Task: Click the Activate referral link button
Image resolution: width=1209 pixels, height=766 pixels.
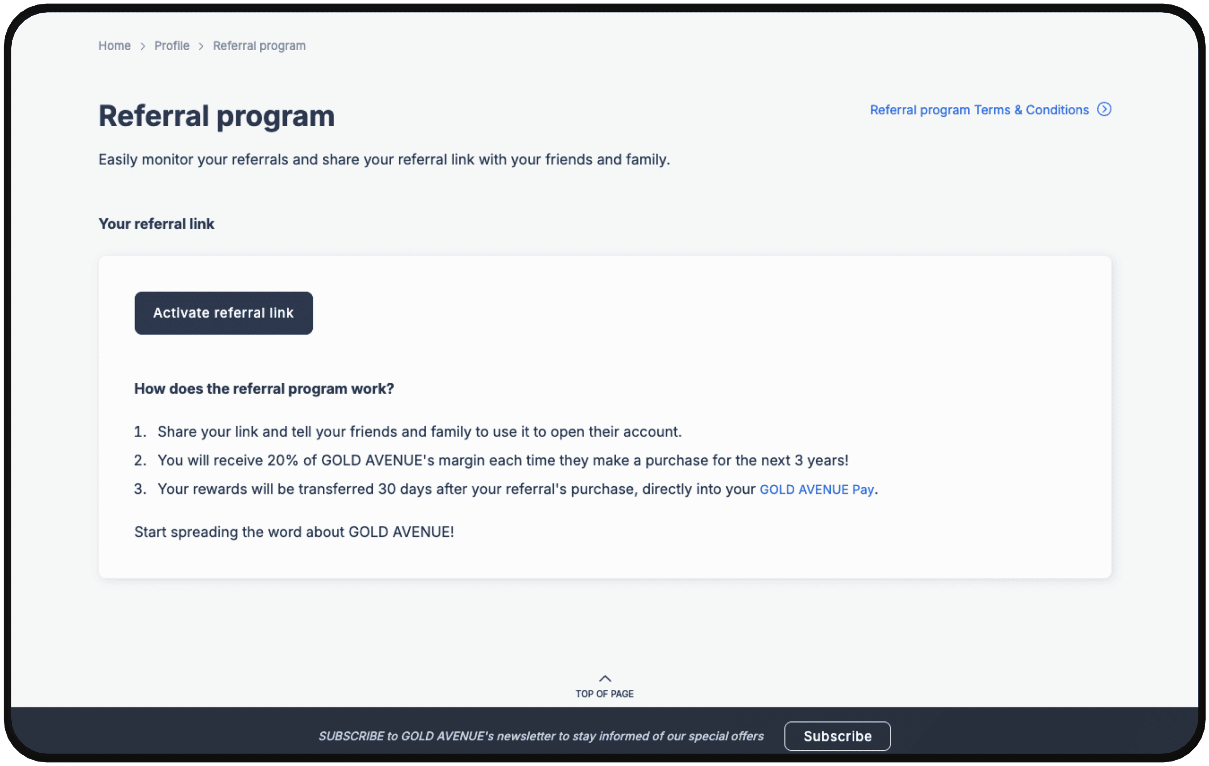Action: point(224,313)
